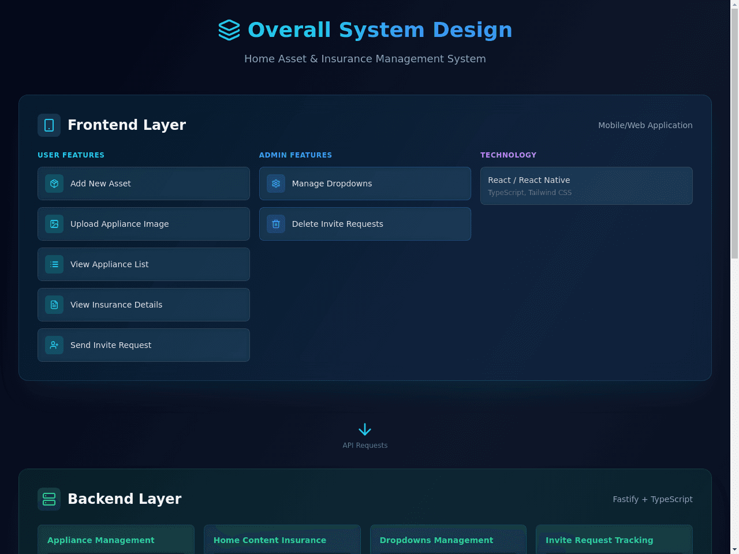Click the server icon next to Backend Layer
Screen dimensions: 739x554
49,499
